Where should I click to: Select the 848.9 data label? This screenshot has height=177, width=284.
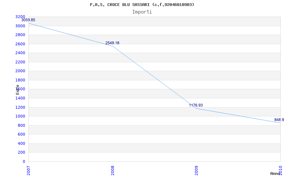279,120
